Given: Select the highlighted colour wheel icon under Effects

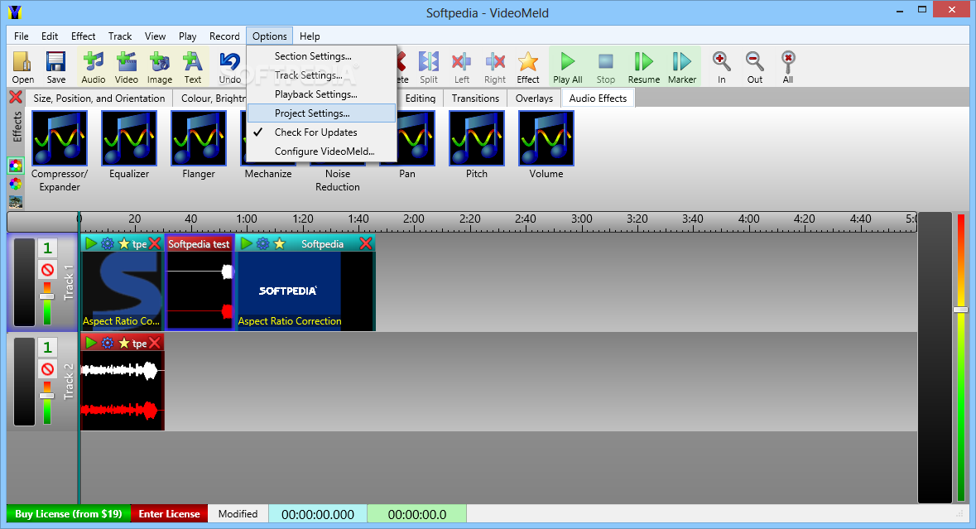Looking at the screenshot, I should pyautogui.click(x=16, y=166).
